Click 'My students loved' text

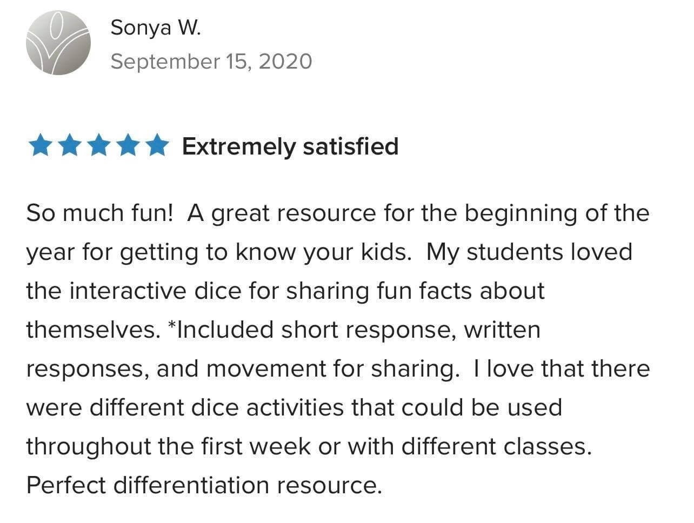529,252
